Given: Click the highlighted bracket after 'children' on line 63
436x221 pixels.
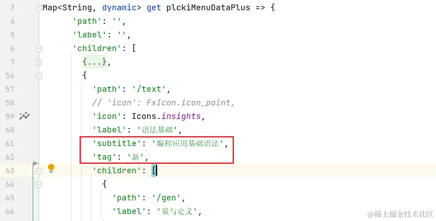Looking at the screenshot, I should [154, 171].
